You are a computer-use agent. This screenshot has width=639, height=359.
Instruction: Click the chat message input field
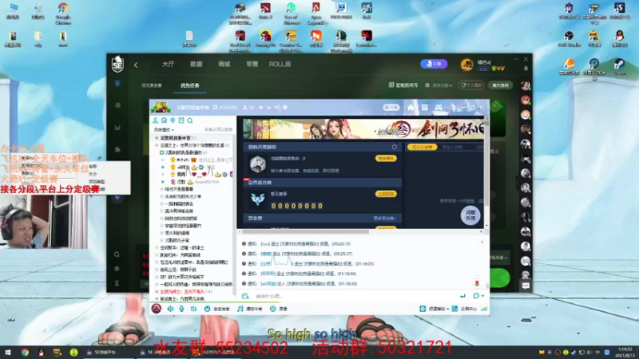point(355,296)
